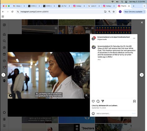
Task: Click the Wi-Fi icon in macOS menu bar
Action: point(113,2)
